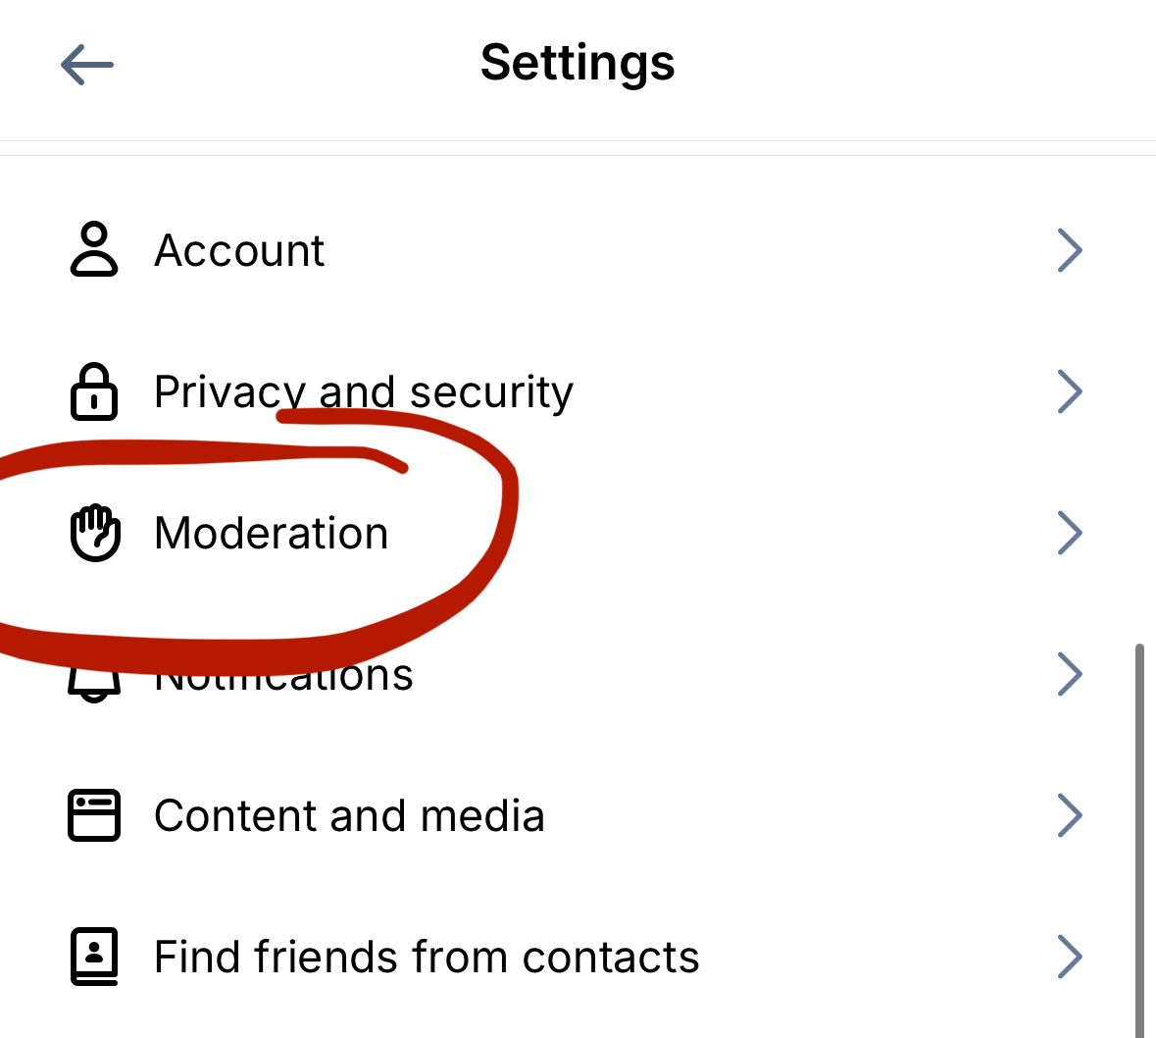This screenshot has width=1156, height=1038.
Task: Open the Content and media chevron
Action: (x=1070, y=815)
